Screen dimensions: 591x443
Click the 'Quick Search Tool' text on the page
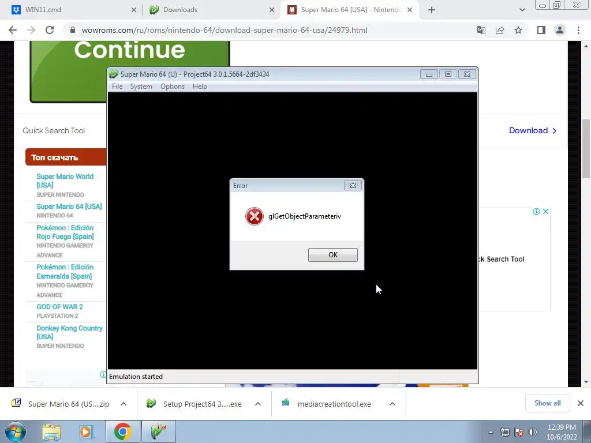coord(54,130)
